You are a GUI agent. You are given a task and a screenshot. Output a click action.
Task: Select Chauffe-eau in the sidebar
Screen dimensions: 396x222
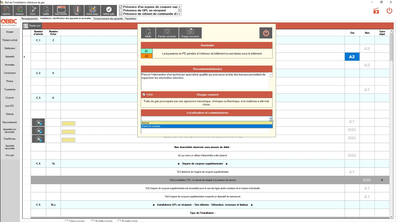point(10,139)
